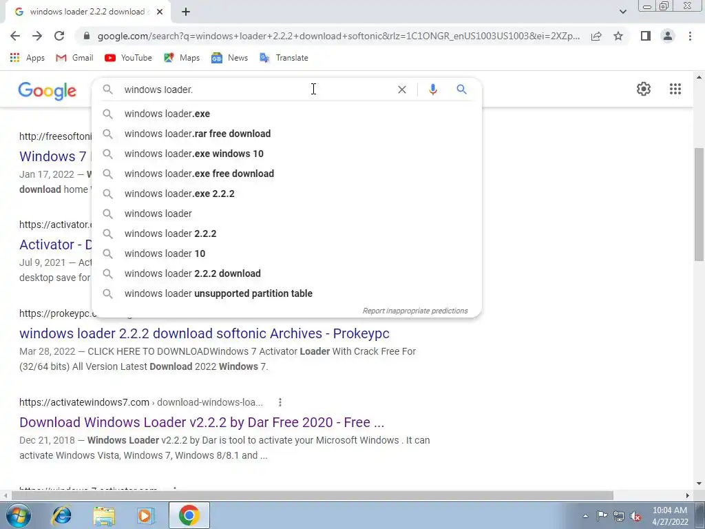Start voice search with microphone
Viewport: 705px width, 529px height.
pyautogui.click(x=432, y=90)
